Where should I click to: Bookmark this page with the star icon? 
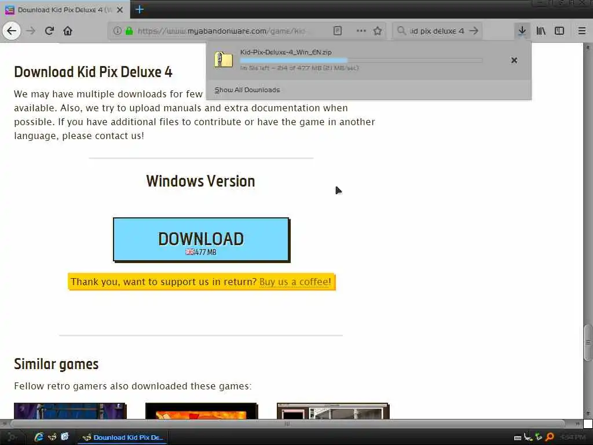(x=378, y=31)
